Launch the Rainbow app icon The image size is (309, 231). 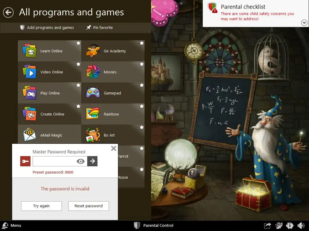point(93,113)
